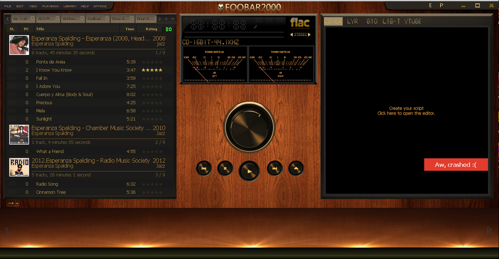Click the 'Aw, crashed :(' red banner
This screenshot has width=499, height=259.
click(456, 165)
